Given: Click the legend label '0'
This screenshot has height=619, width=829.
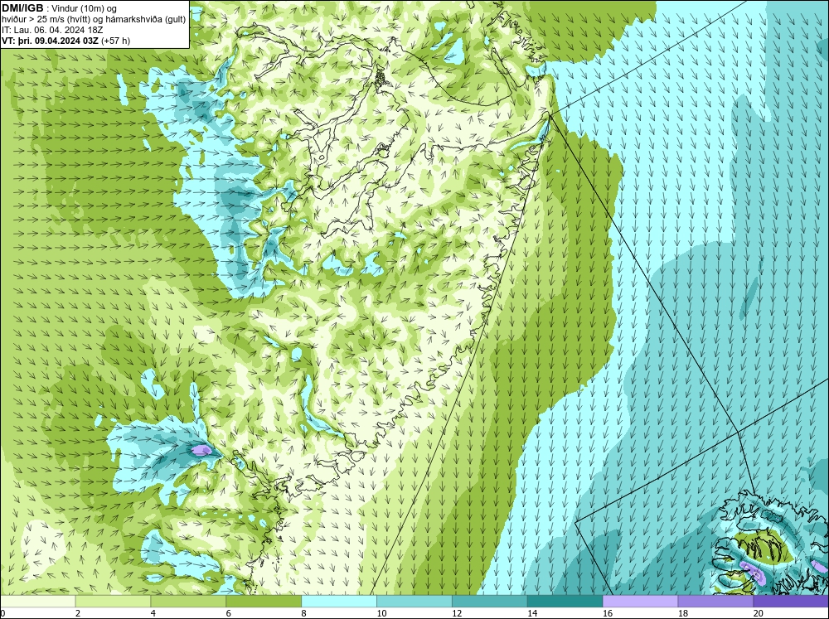Looking at the screenshot, I should [x=2, y=613].
